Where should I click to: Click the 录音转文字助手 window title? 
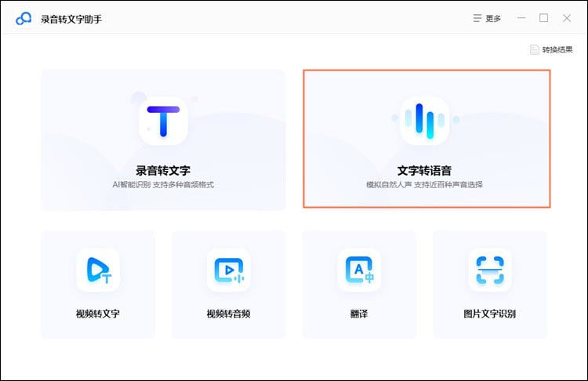click(71, 19)
